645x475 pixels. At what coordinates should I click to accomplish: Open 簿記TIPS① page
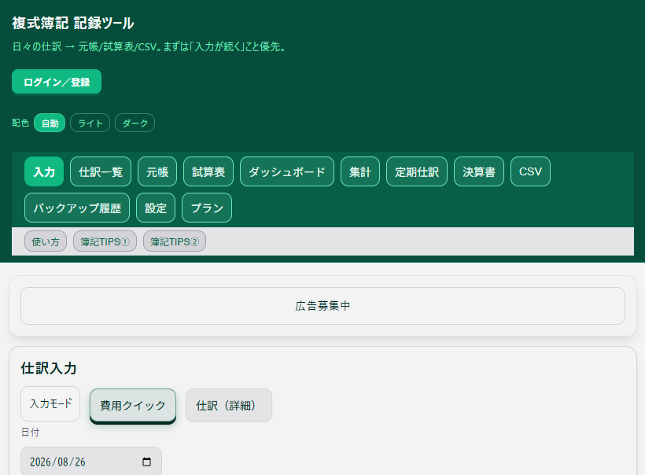105,241
